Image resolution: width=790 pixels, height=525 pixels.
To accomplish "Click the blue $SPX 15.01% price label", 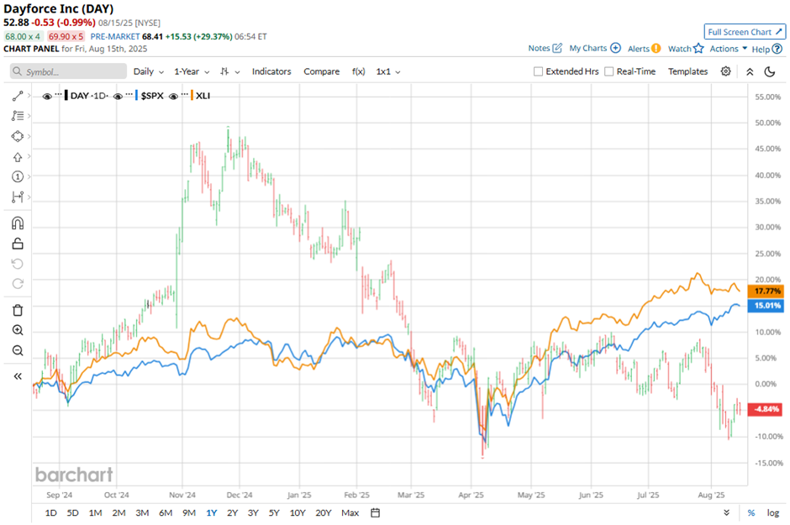I will [766, 305].
